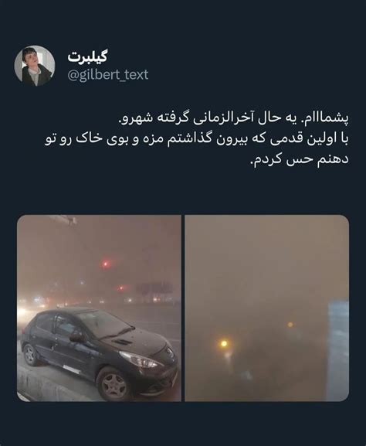Click the blue-lit building edge in right photo
This screenshot has height=446, width=366.
338,350
